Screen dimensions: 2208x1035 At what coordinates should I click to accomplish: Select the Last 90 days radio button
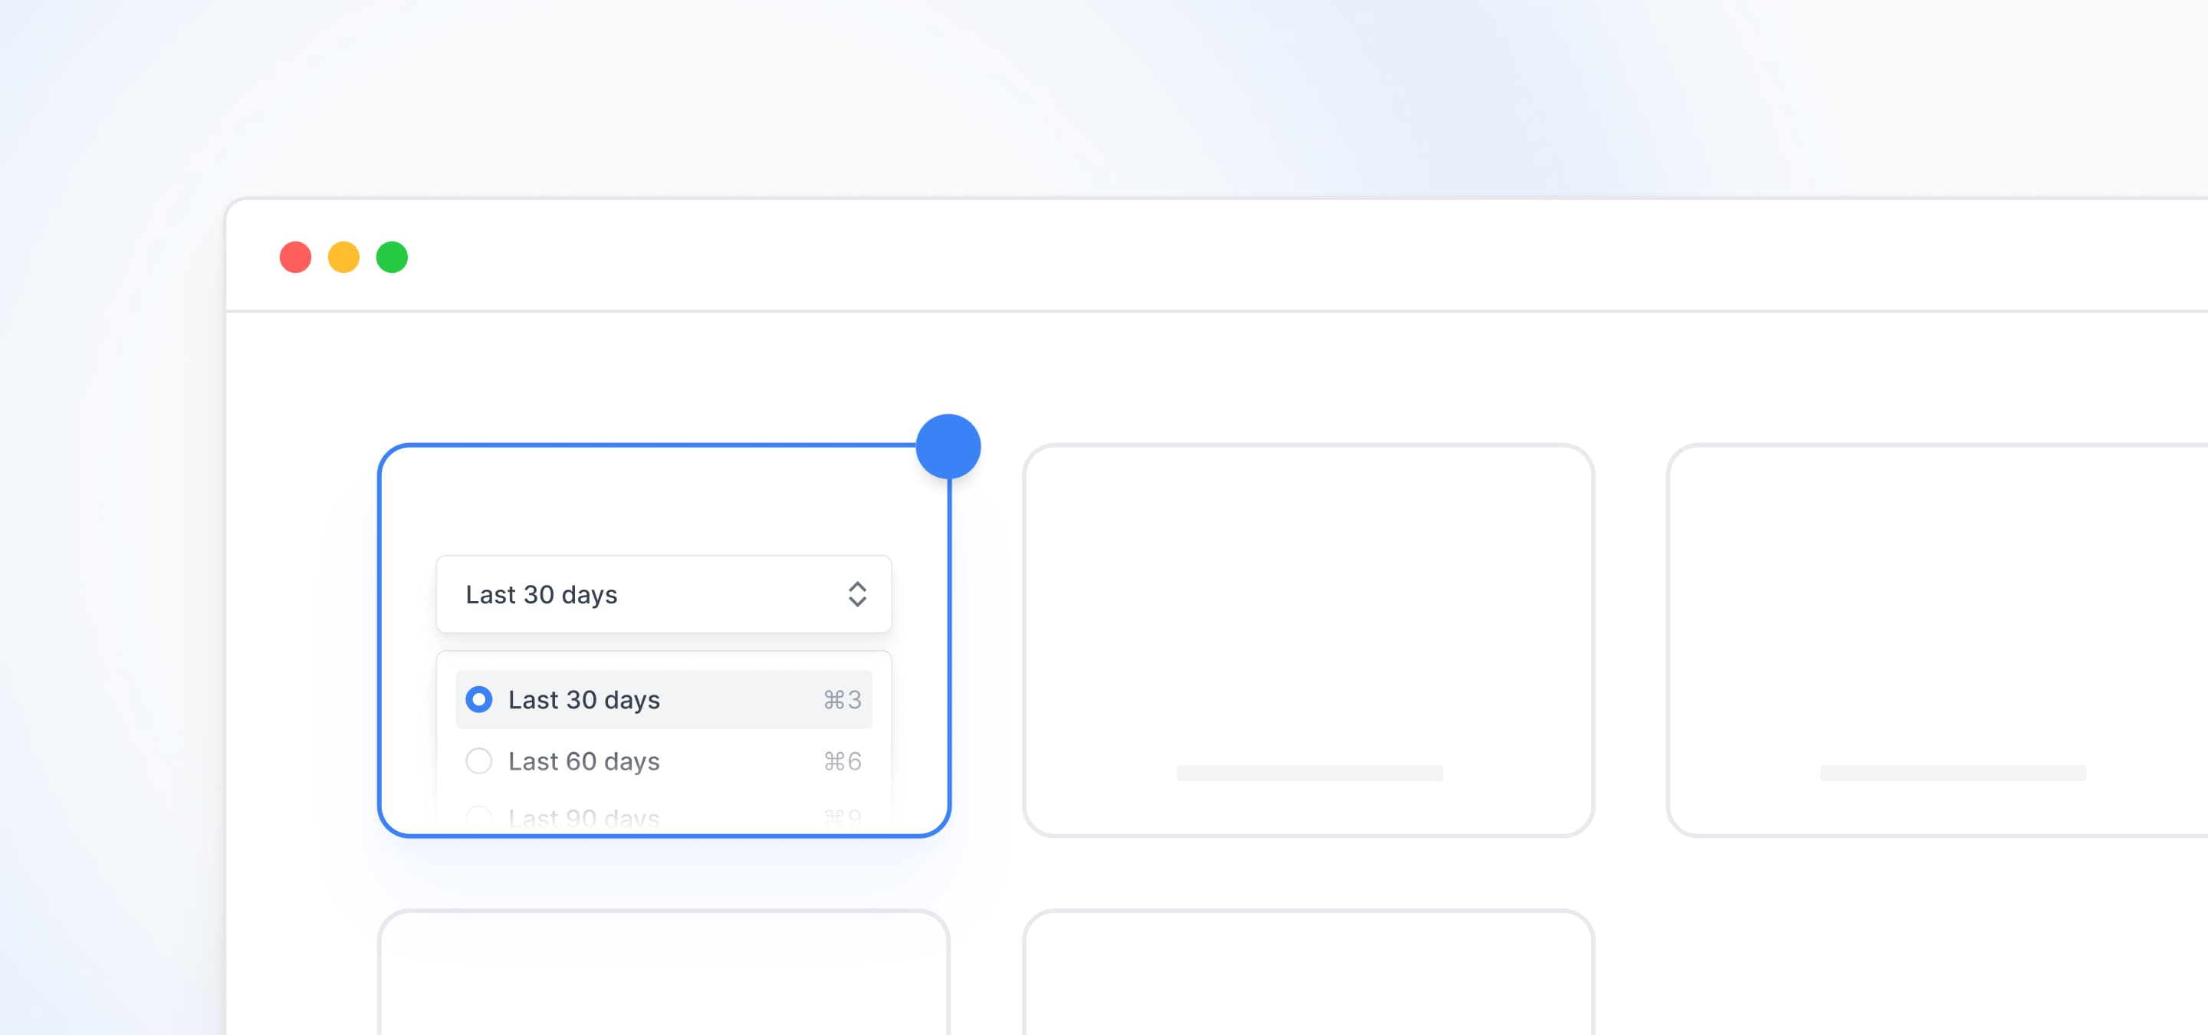pos(479,816)
